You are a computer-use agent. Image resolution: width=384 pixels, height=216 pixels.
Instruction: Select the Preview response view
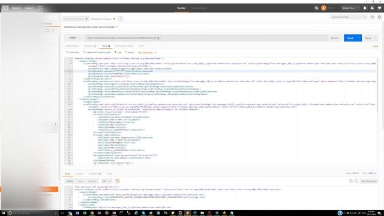pyautogui.click(x=92, y=181)
